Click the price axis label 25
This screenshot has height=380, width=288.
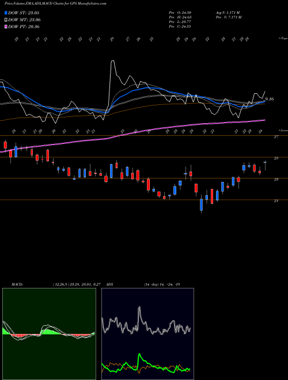coord(276,158)
